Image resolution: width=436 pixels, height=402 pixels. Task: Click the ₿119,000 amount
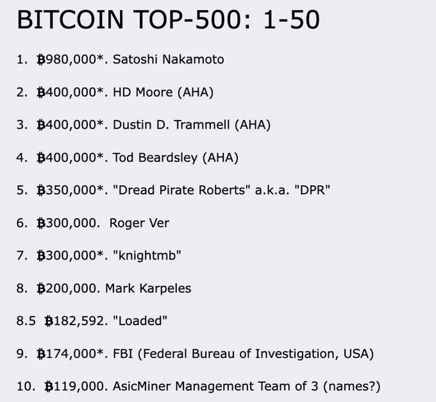click(75, 387)
